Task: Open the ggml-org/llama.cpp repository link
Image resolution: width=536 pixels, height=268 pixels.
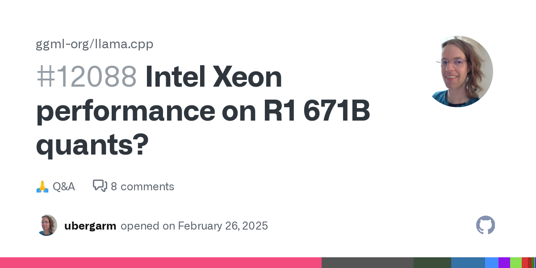Action: (x=95, y=44)
